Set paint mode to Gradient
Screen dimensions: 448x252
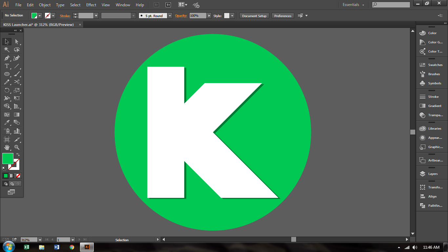click(11, 176)
